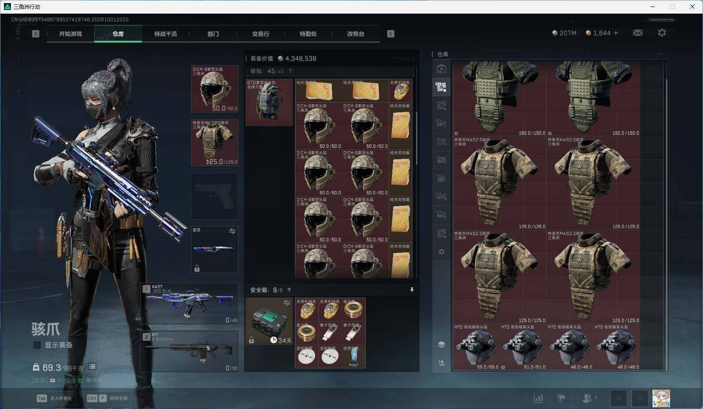Toggle the 显示装备 checkbox
Screen dimensions: 703x409
(x=37, y=345)
